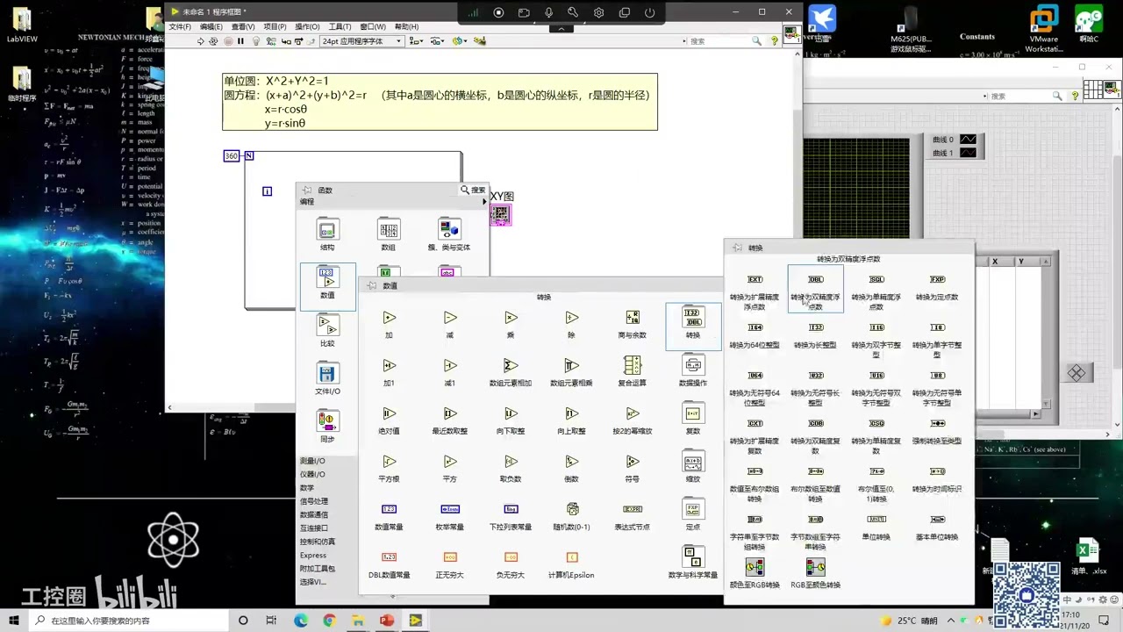Click the Run arrow in LabVIEW toolbar
The width and height of the screenshot is (1123, 632).
200,41
